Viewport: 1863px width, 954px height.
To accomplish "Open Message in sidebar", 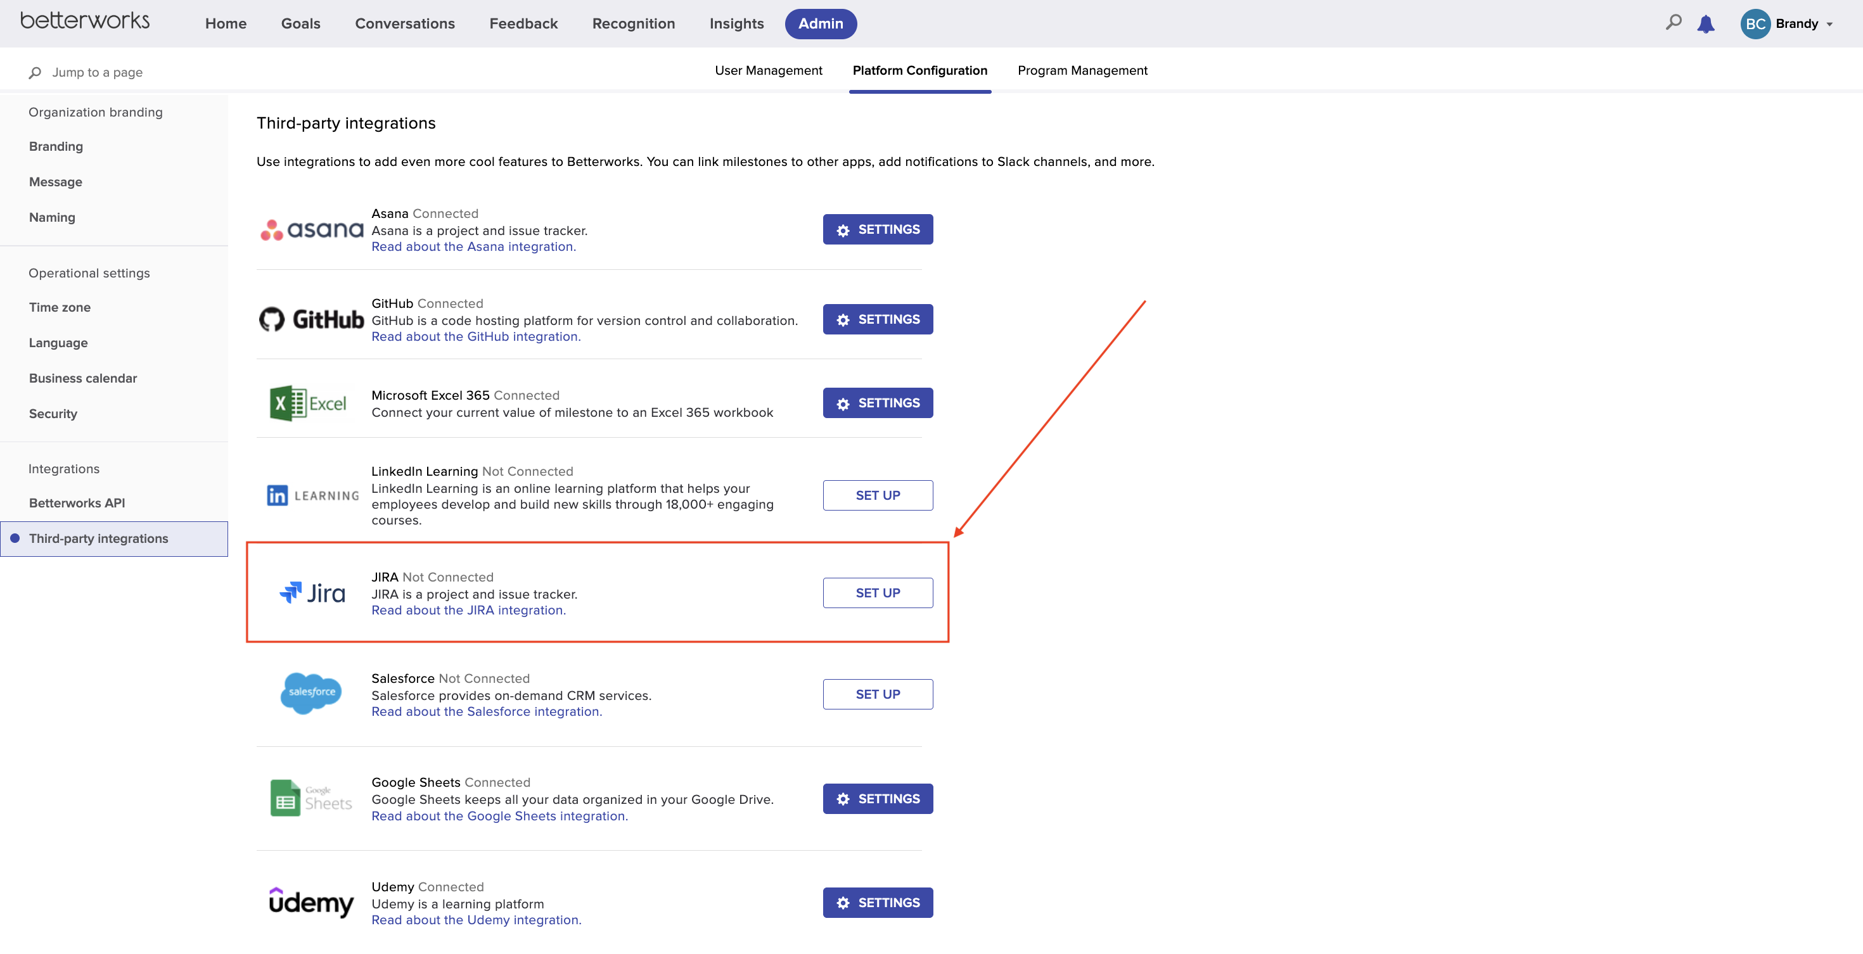I will coord(56,182).
